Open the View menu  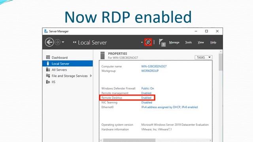(201, 42)
